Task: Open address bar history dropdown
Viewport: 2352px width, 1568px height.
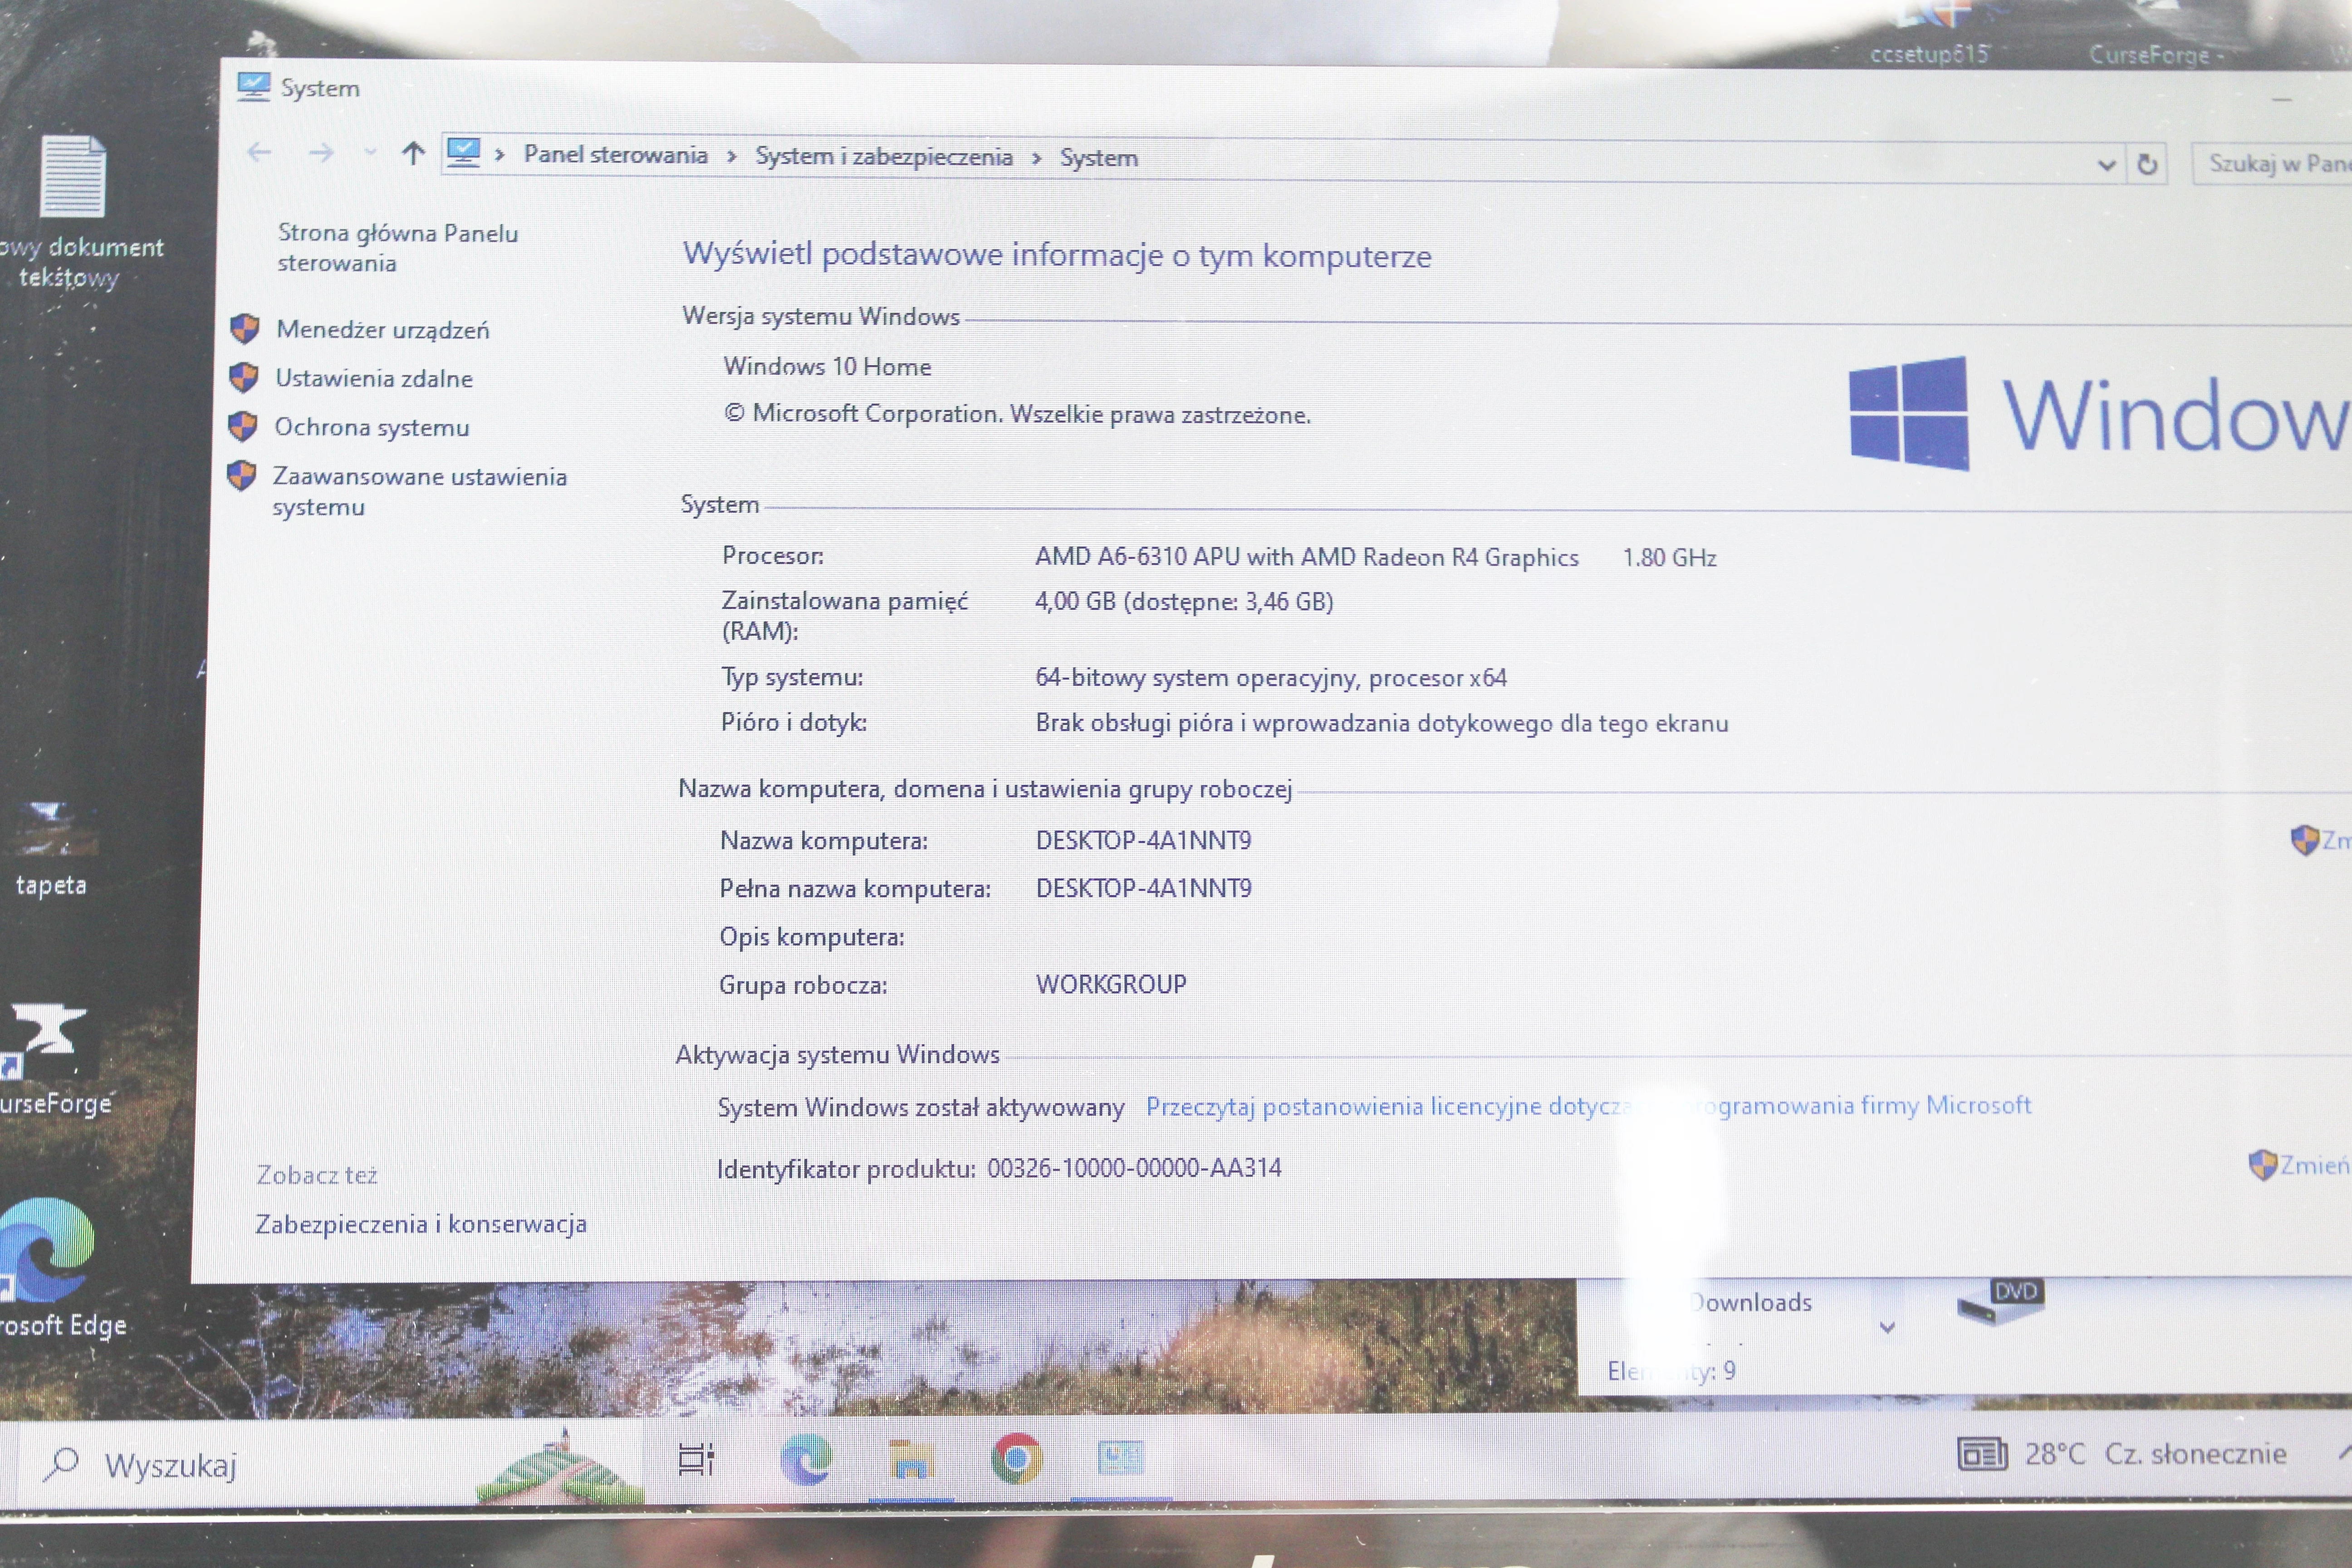Action: click(x=2106, y=165)
